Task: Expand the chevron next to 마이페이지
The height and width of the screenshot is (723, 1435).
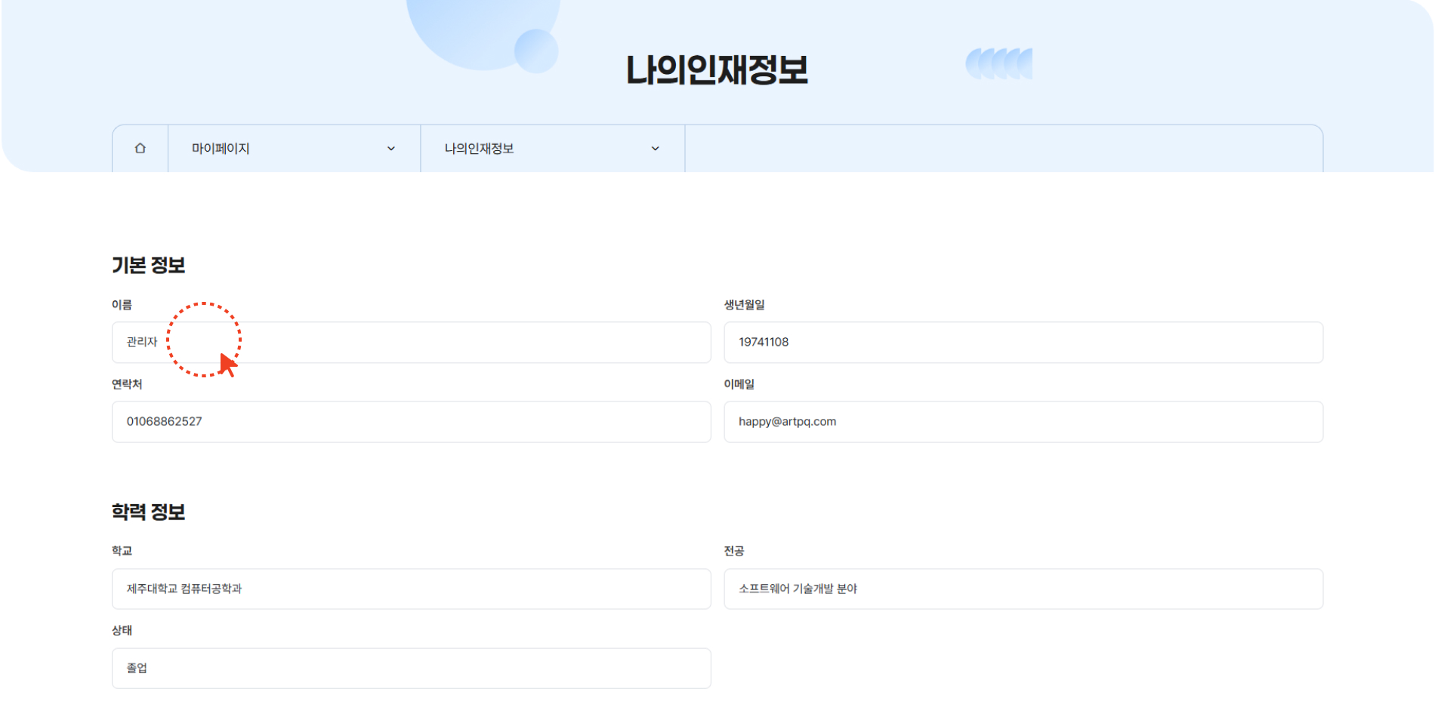Action: click(x=390, y=148)
